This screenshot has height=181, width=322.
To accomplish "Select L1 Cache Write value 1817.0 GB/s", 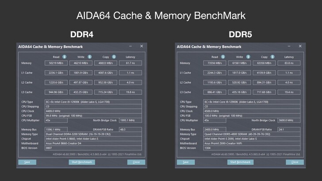I will pos(239,73).
